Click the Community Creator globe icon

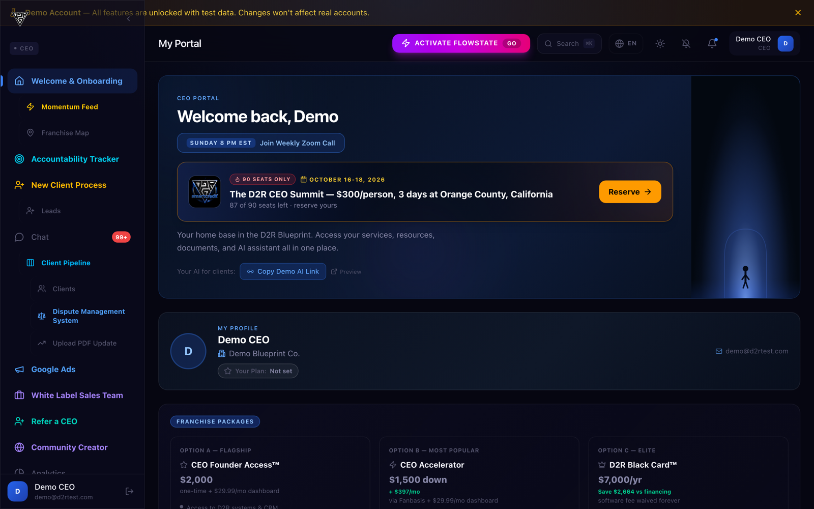(19, 447)
